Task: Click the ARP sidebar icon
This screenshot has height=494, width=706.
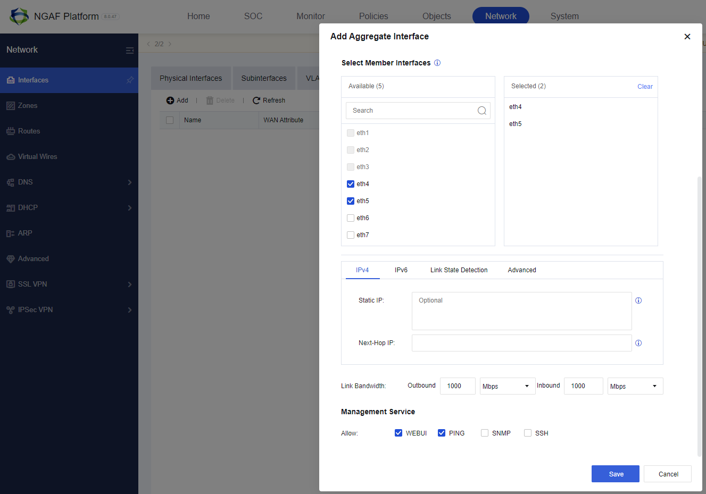Action: 11,233
